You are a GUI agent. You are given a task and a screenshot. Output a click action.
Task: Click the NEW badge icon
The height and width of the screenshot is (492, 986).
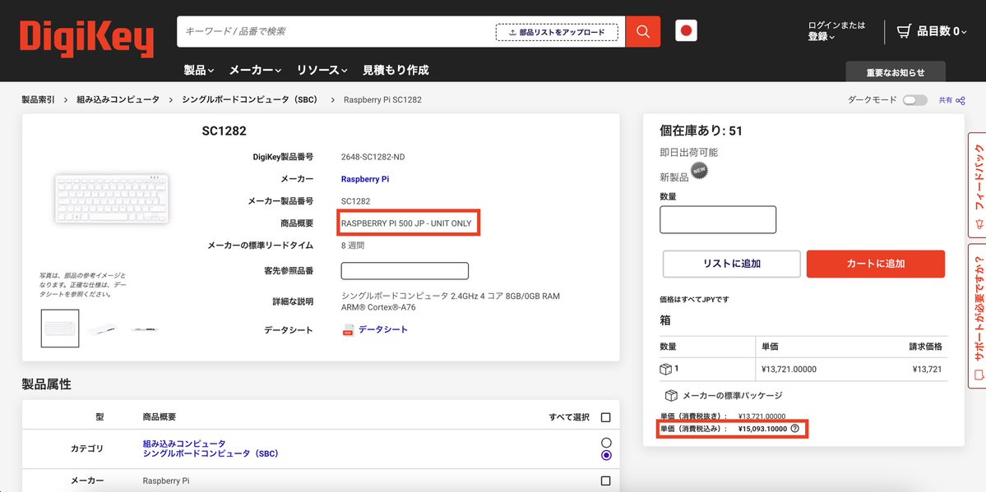699,170
